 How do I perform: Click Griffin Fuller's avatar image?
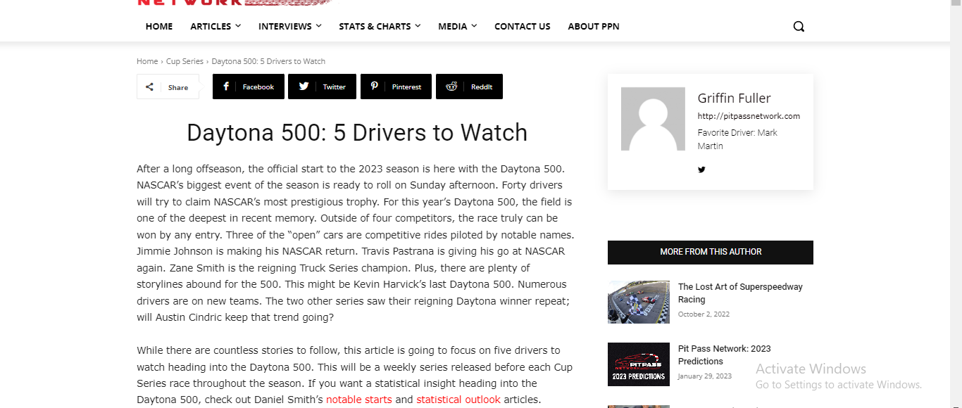pos(653,119)
